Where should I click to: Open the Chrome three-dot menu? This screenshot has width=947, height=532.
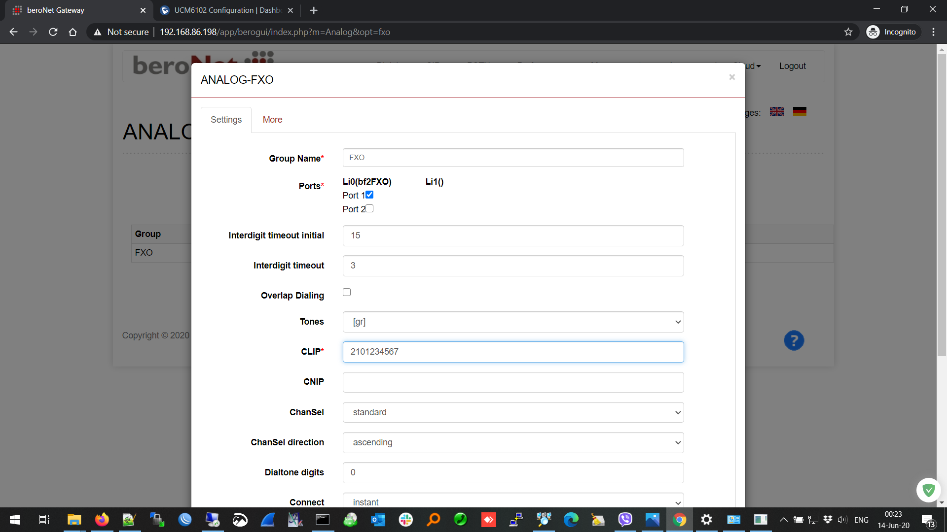point(933,32)
